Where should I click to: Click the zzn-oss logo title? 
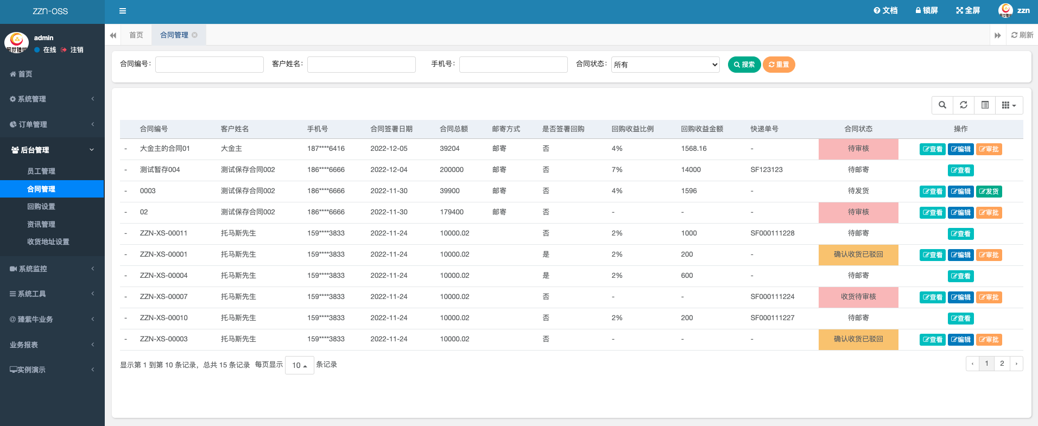click(50, 11)
